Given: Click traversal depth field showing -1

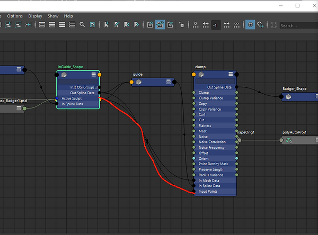Looking at the screenshot, I should pos(216,25).
